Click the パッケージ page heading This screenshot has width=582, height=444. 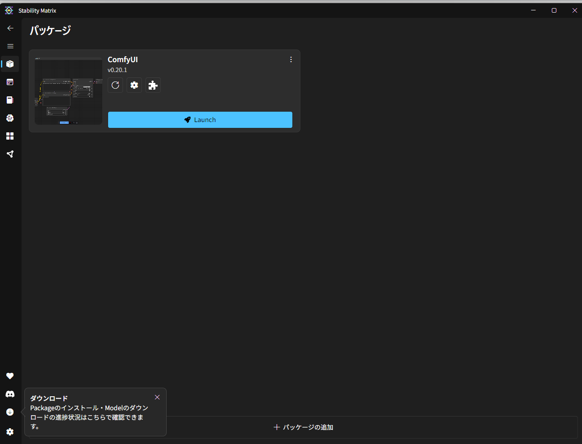[50, 31]
